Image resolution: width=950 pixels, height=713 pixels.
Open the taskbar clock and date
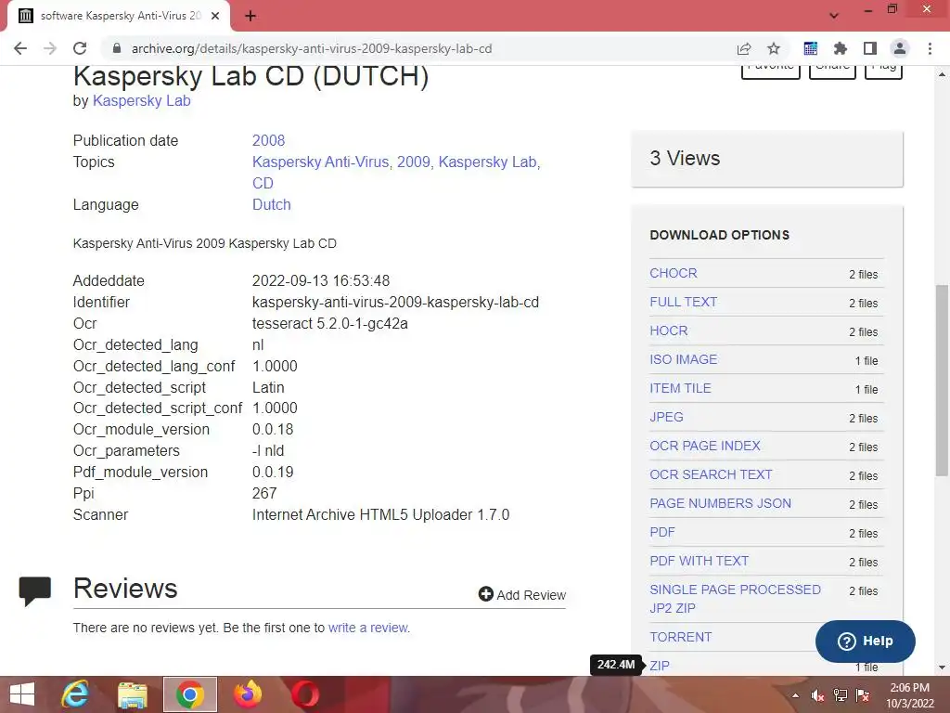910,695
